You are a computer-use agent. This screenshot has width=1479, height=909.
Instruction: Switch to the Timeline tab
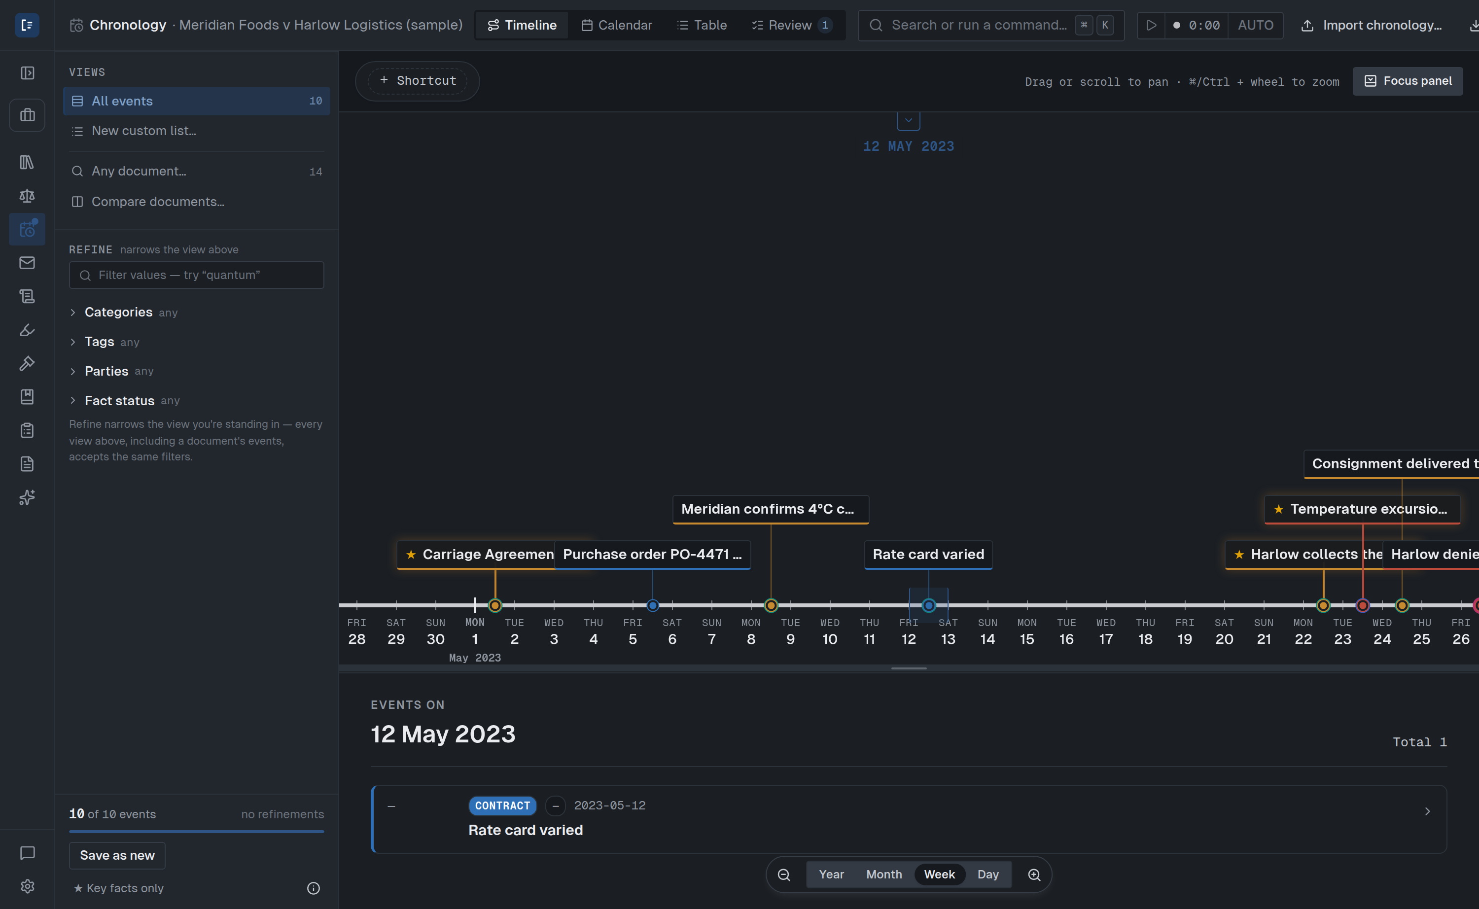coord(521,25)
